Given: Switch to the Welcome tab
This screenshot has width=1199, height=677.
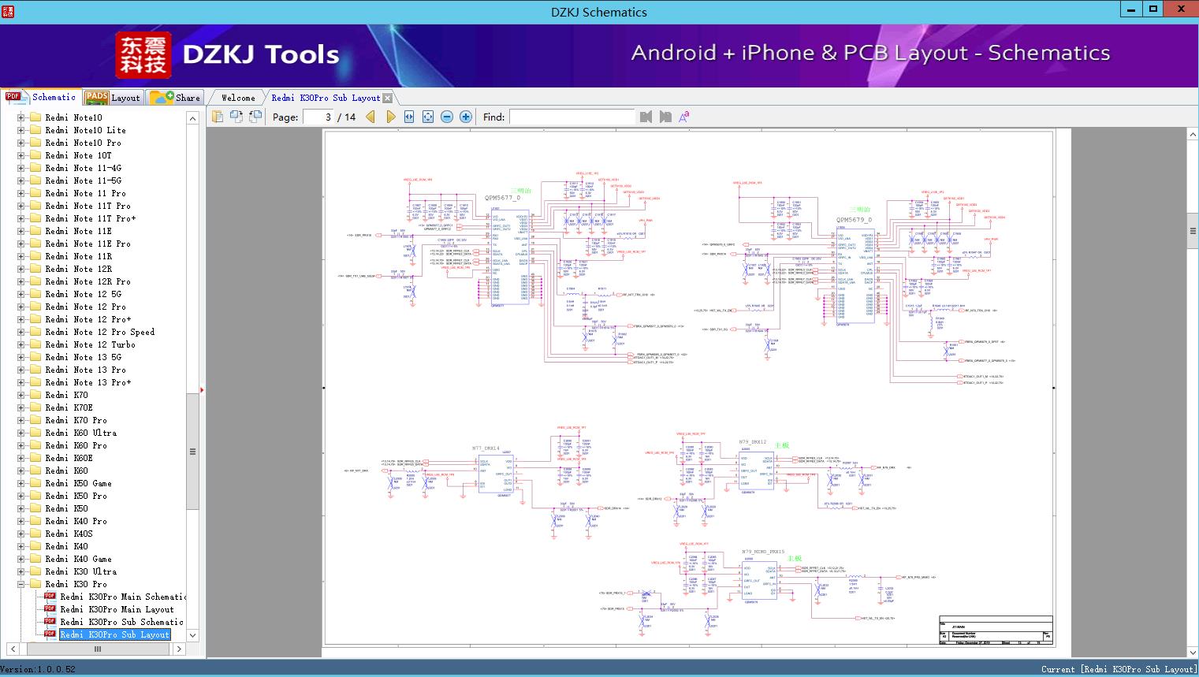Looking at the screenshot, I should 238,98.
